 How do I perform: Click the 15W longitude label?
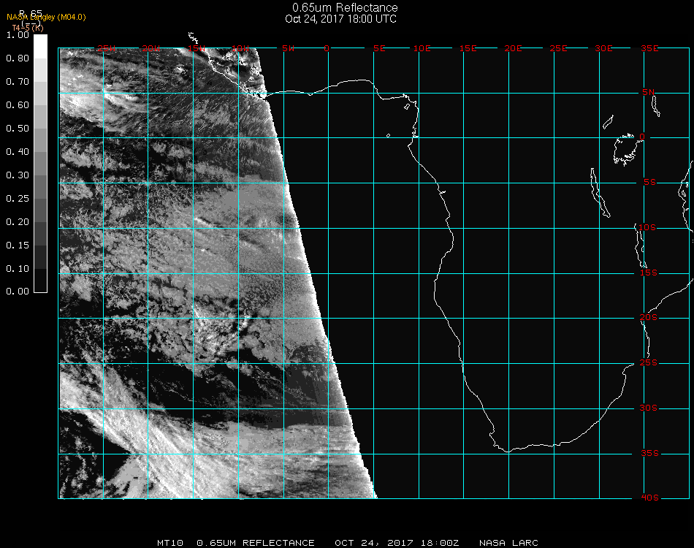[x=197, y=48]
